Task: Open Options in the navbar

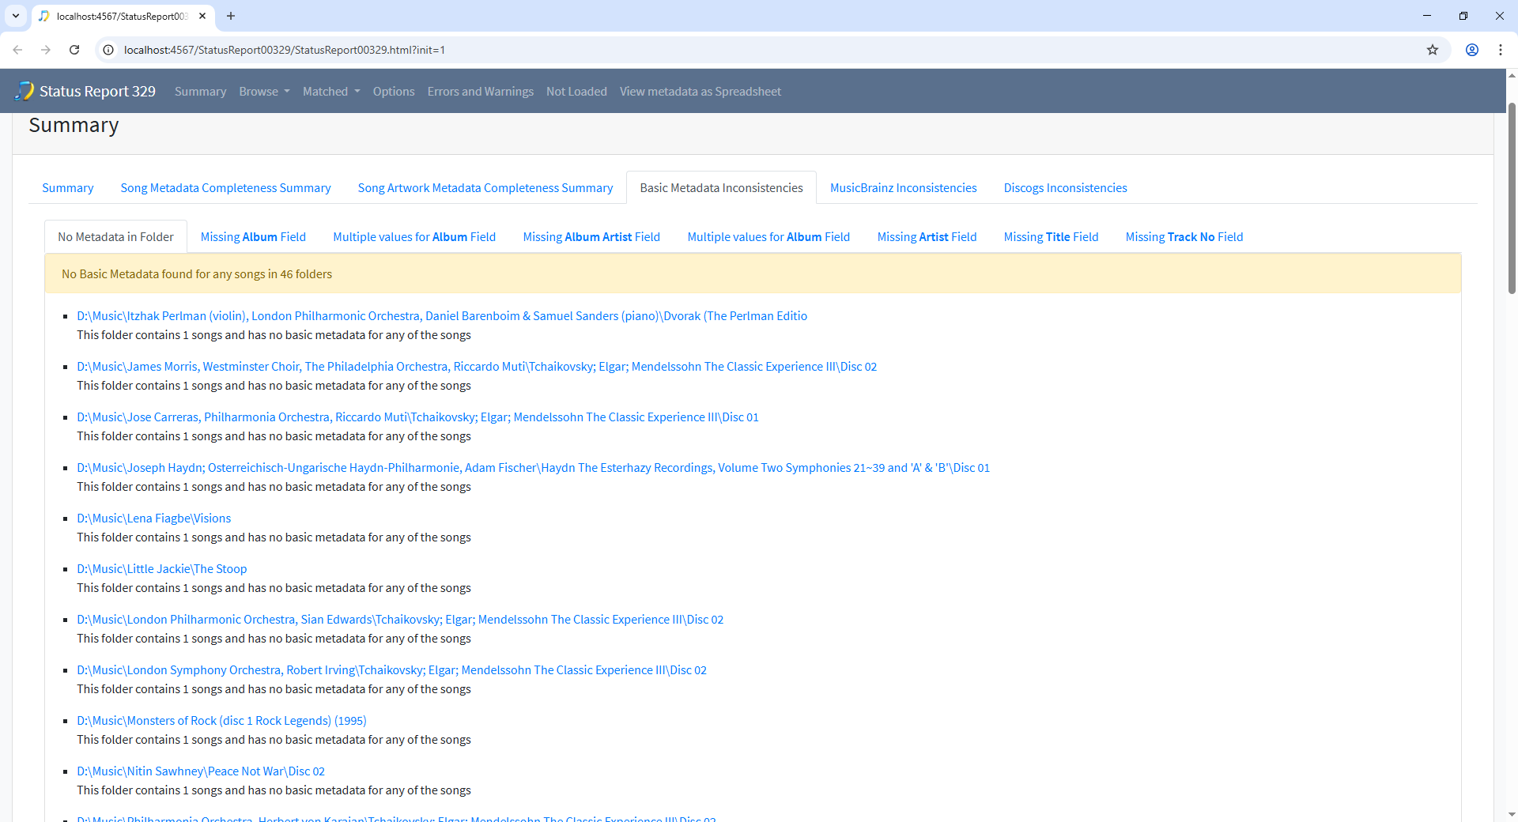Action: click(x=394, y=92)
